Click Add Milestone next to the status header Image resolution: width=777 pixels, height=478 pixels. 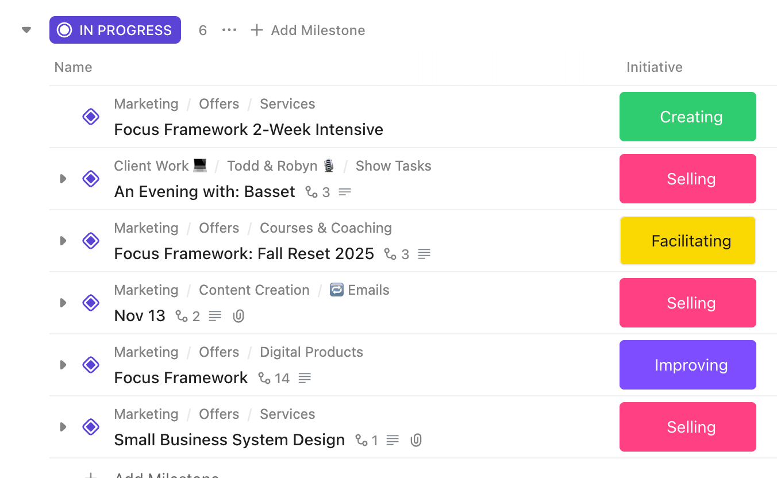(x=308, y=30)
